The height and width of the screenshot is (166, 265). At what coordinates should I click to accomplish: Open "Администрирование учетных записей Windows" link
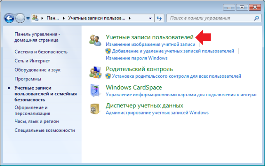(x=157, y=113)
